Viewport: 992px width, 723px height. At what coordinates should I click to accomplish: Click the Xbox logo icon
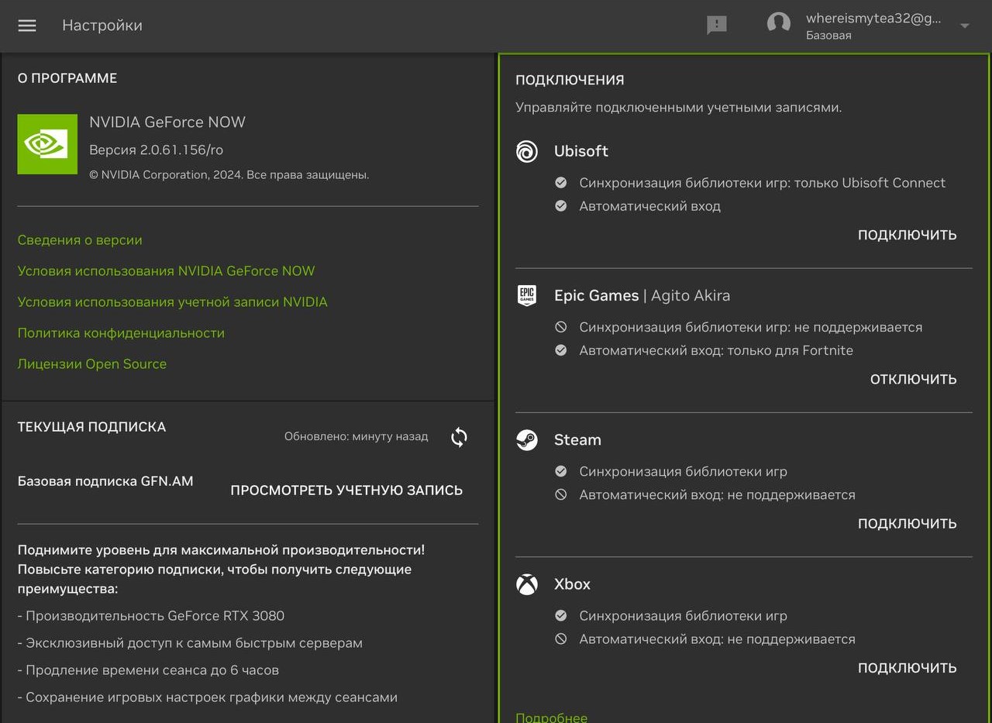tap(527, 584)
